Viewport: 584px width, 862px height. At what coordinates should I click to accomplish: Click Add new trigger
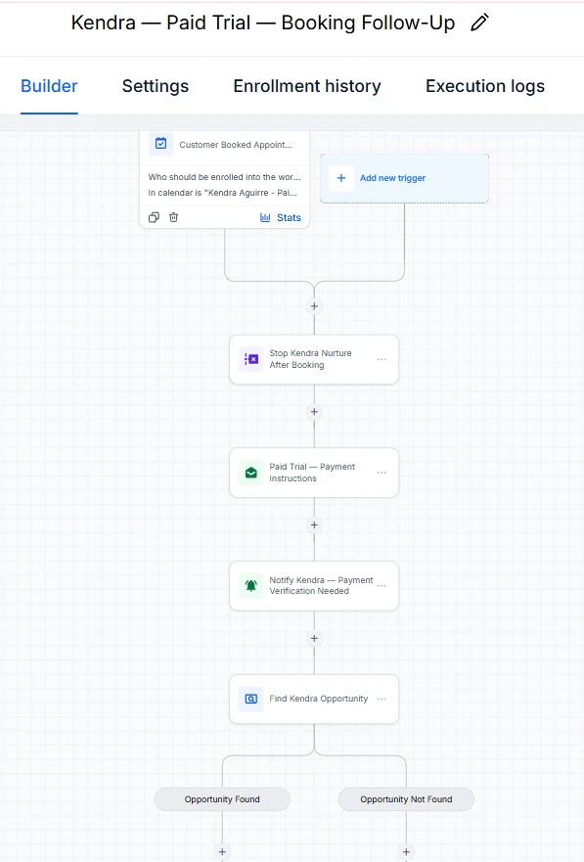click(404, 178)
